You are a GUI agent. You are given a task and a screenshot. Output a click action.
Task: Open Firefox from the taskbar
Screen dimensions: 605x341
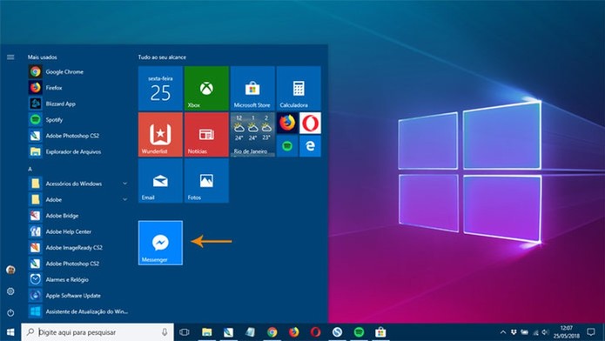point(294,332)
